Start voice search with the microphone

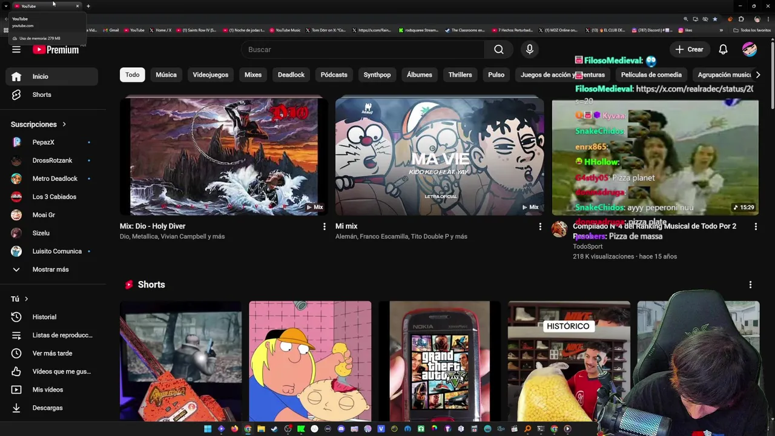click(530, 50)
